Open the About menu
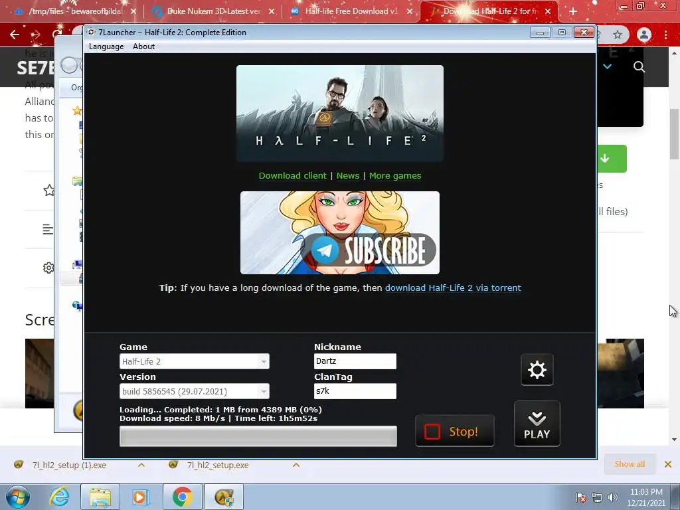Image resolution: width=680 pixels, height=510 pixels. point(143,46)
